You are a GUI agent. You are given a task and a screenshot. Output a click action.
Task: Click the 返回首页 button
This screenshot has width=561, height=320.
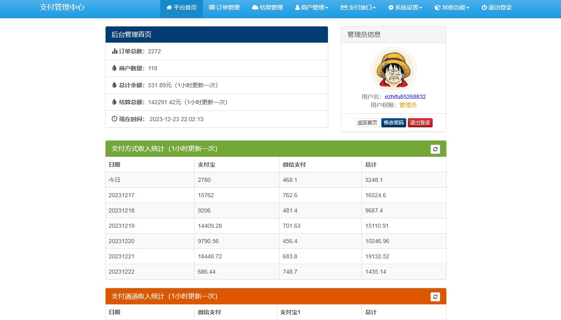366,122
